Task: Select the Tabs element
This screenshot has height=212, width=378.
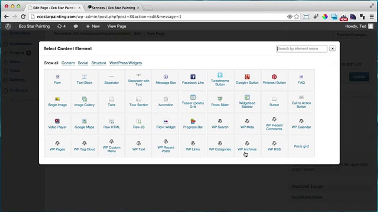Action: [x=112, y=102]
